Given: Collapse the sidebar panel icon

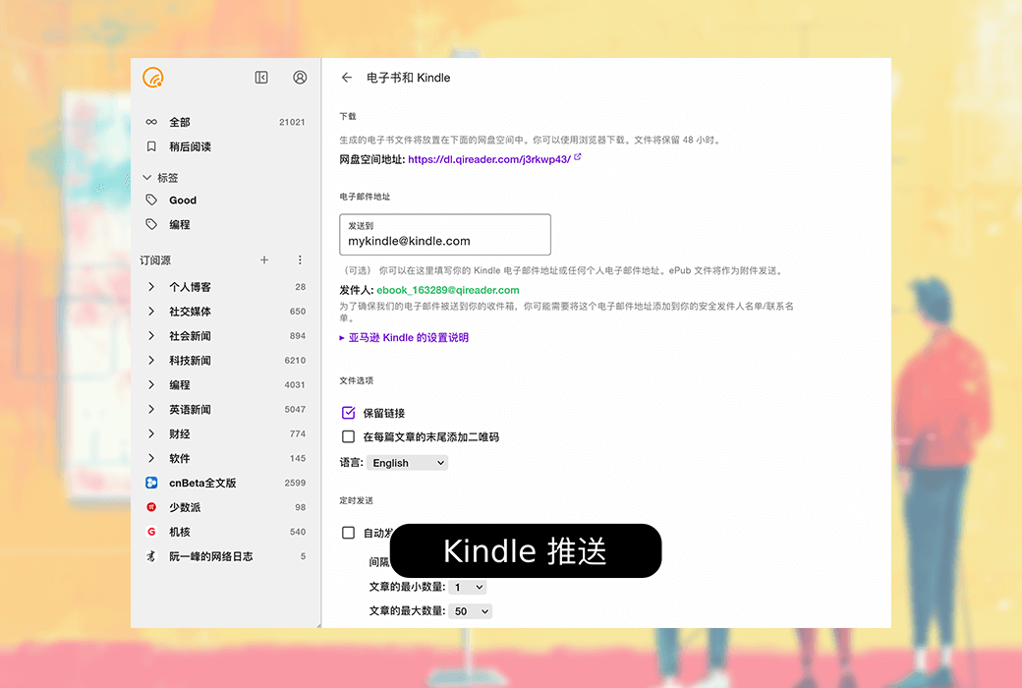Looking at the screenshot, I should (x=261, y=78).
